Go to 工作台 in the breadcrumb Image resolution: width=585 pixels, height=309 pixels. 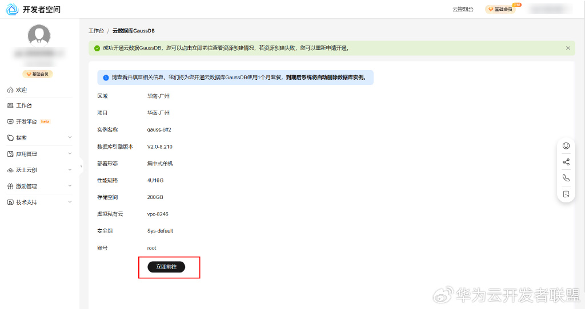pos(96,31)
